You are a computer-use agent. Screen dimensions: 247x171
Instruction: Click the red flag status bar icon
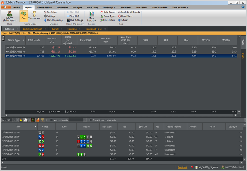click(192, 167)
